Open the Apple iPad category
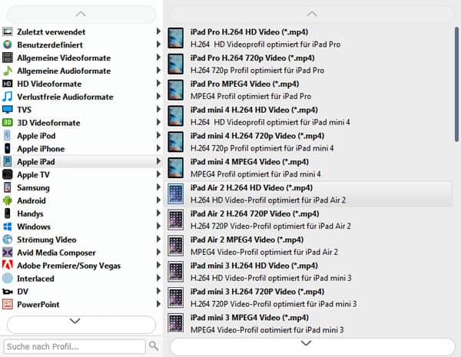 click(81, 161)
